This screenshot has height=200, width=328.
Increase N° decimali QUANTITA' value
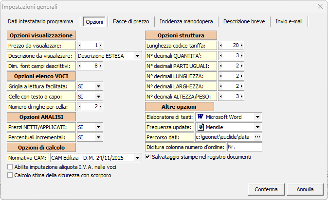pos(241,55)
